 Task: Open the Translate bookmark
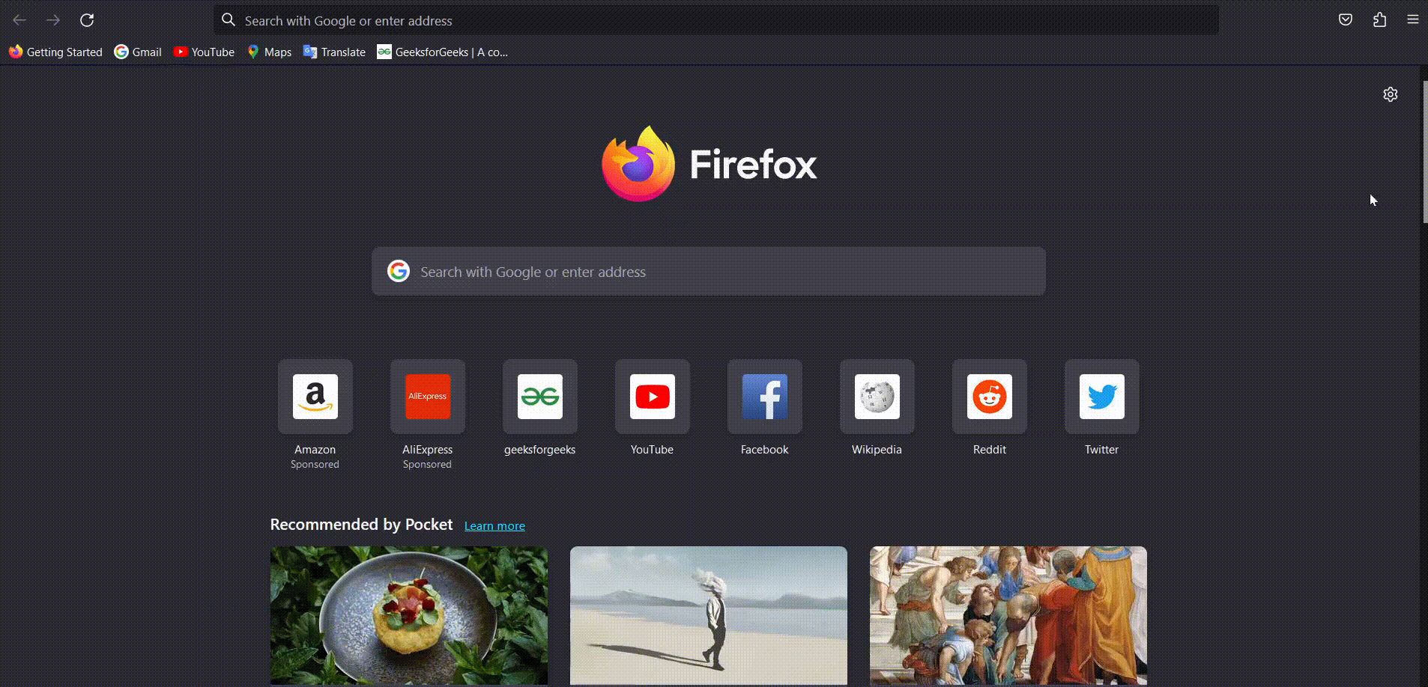[334, 52]
